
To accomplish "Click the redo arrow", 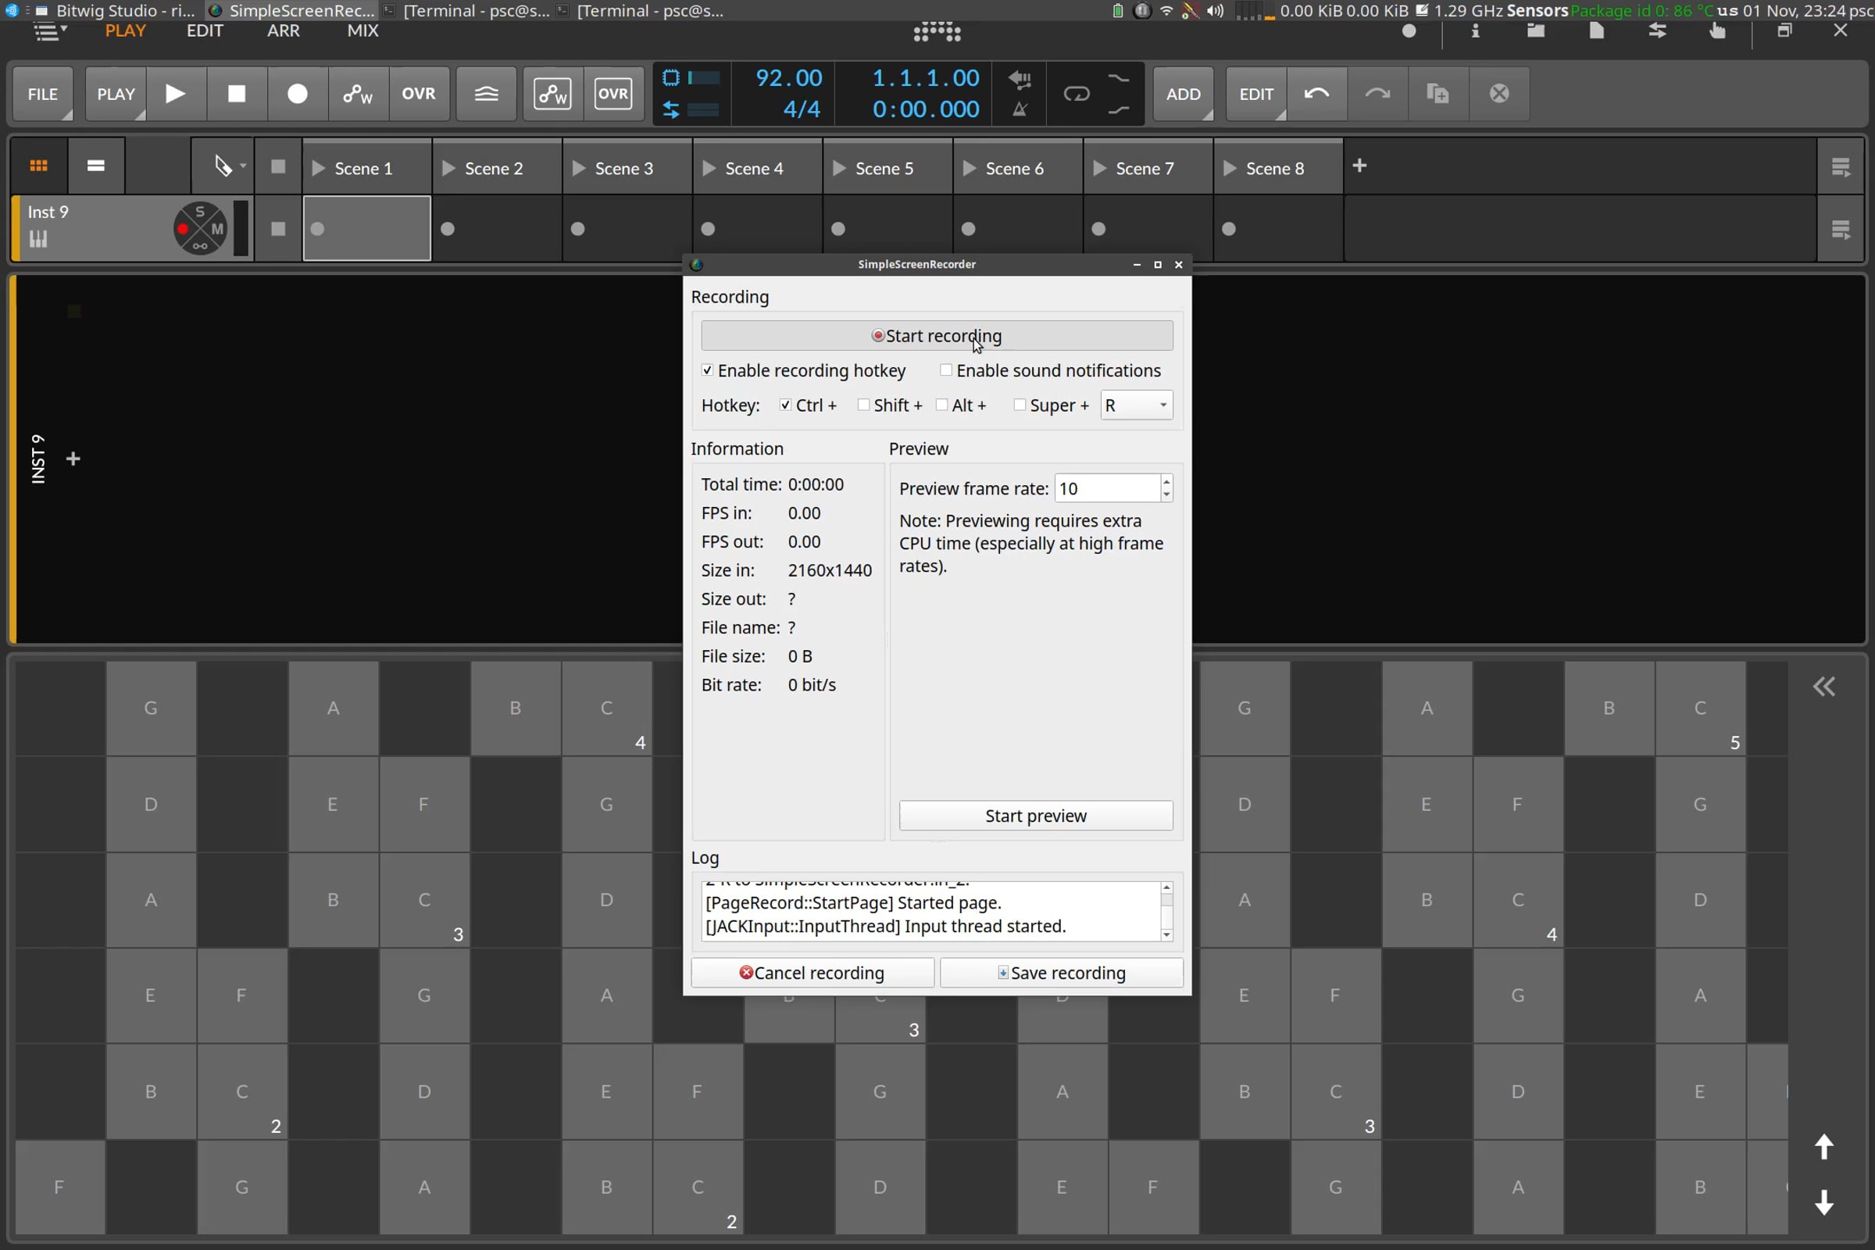I will pyautogui.click(x=1377, y=94).
